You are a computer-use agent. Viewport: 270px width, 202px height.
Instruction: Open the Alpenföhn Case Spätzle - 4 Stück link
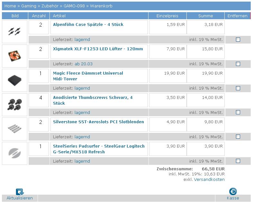pyautogui.click(x=88, y=25)
